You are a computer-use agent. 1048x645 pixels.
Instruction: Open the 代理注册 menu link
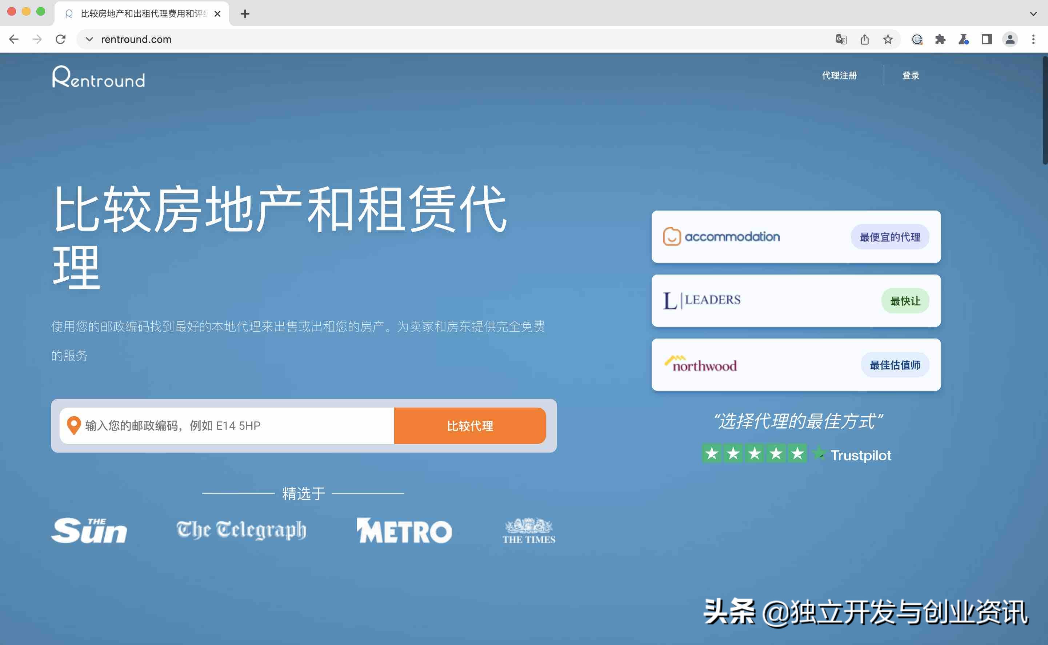pos(840,76)
